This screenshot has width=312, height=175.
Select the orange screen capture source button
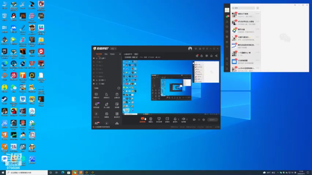(142, 119)
